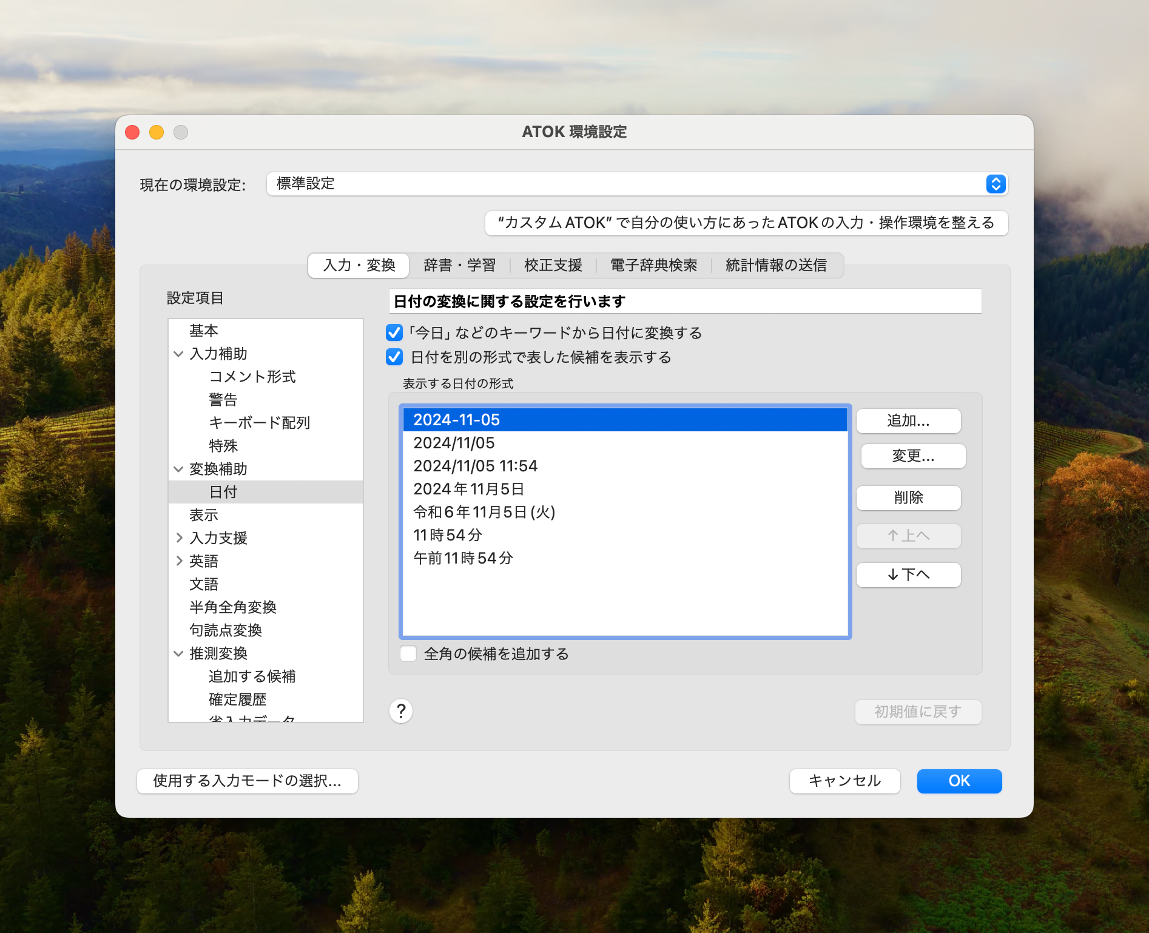
Task: Select the 2024年11月5日 format row
Action: (x=625, y=489)
